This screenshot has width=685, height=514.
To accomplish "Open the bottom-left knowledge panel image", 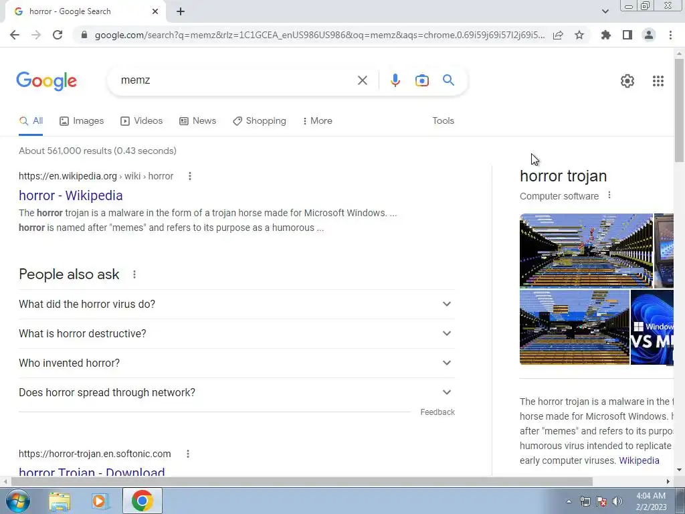I will pyautogui.click(x=575, y=327).
